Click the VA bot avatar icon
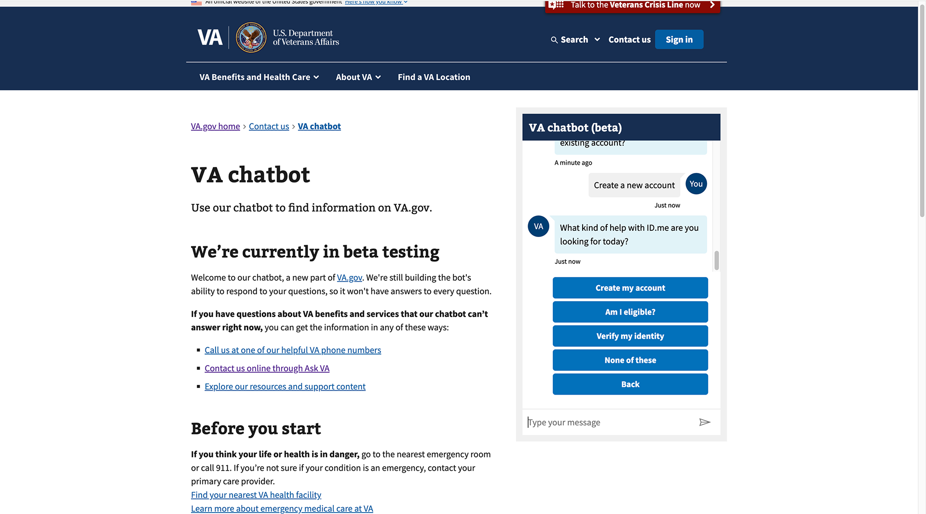This screenshot has height=514, width=926. (538, 226)
